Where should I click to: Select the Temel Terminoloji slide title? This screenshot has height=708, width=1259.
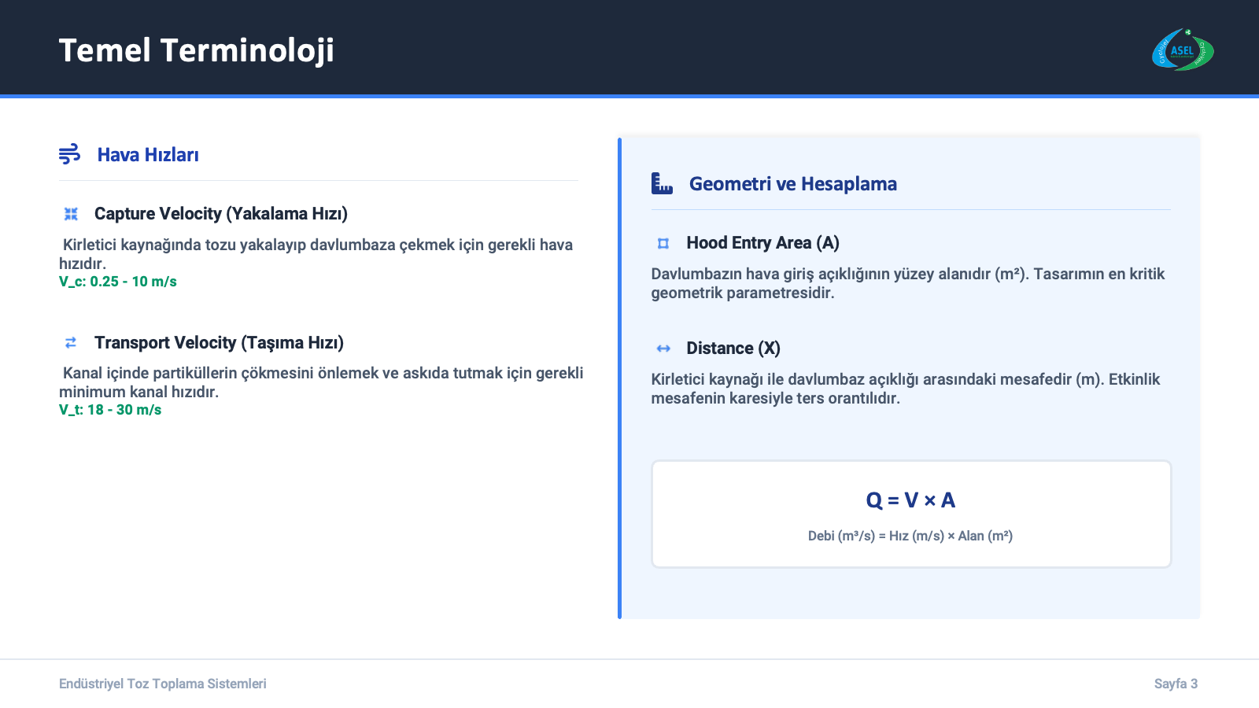[196, 50]
